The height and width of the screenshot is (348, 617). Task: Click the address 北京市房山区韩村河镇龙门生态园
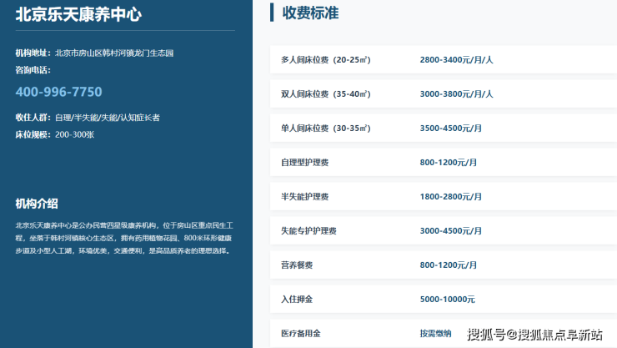(x=114, y=53)
